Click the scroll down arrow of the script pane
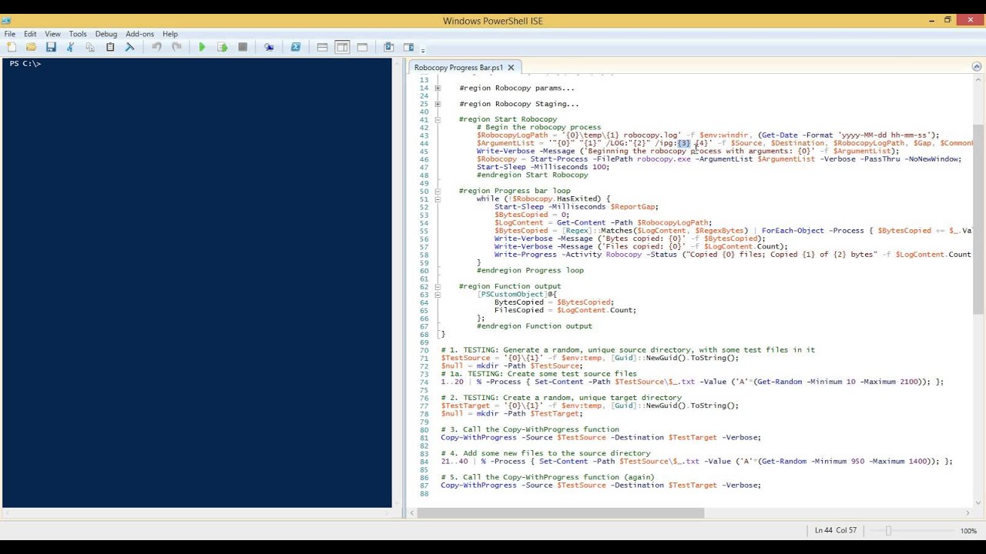This screenshot has width=986, height=554. [978, 502]
